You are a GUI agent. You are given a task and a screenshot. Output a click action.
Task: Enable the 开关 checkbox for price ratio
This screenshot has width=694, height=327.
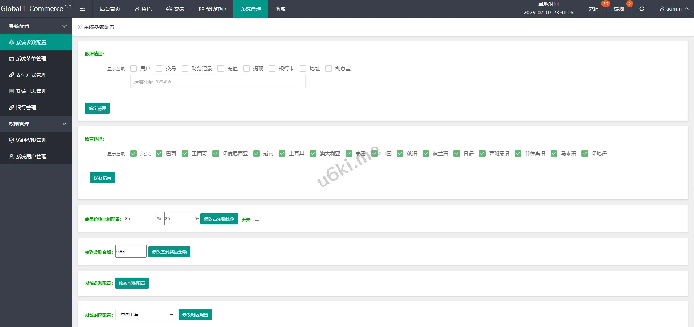[x=257, y=218]
